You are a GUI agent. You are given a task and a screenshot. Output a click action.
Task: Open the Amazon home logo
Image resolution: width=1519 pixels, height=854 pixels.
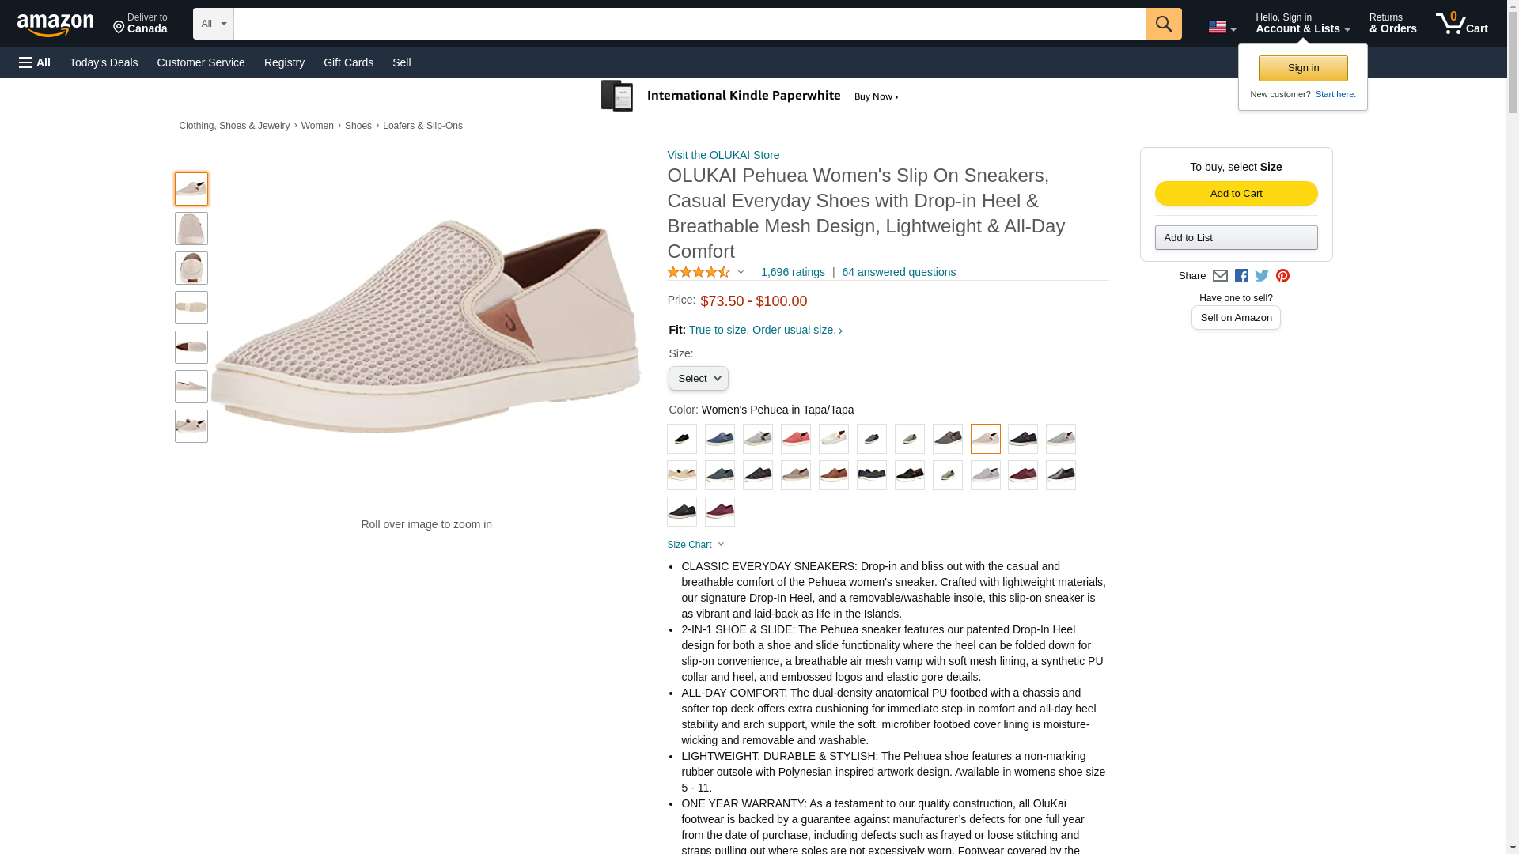point(55,25)
